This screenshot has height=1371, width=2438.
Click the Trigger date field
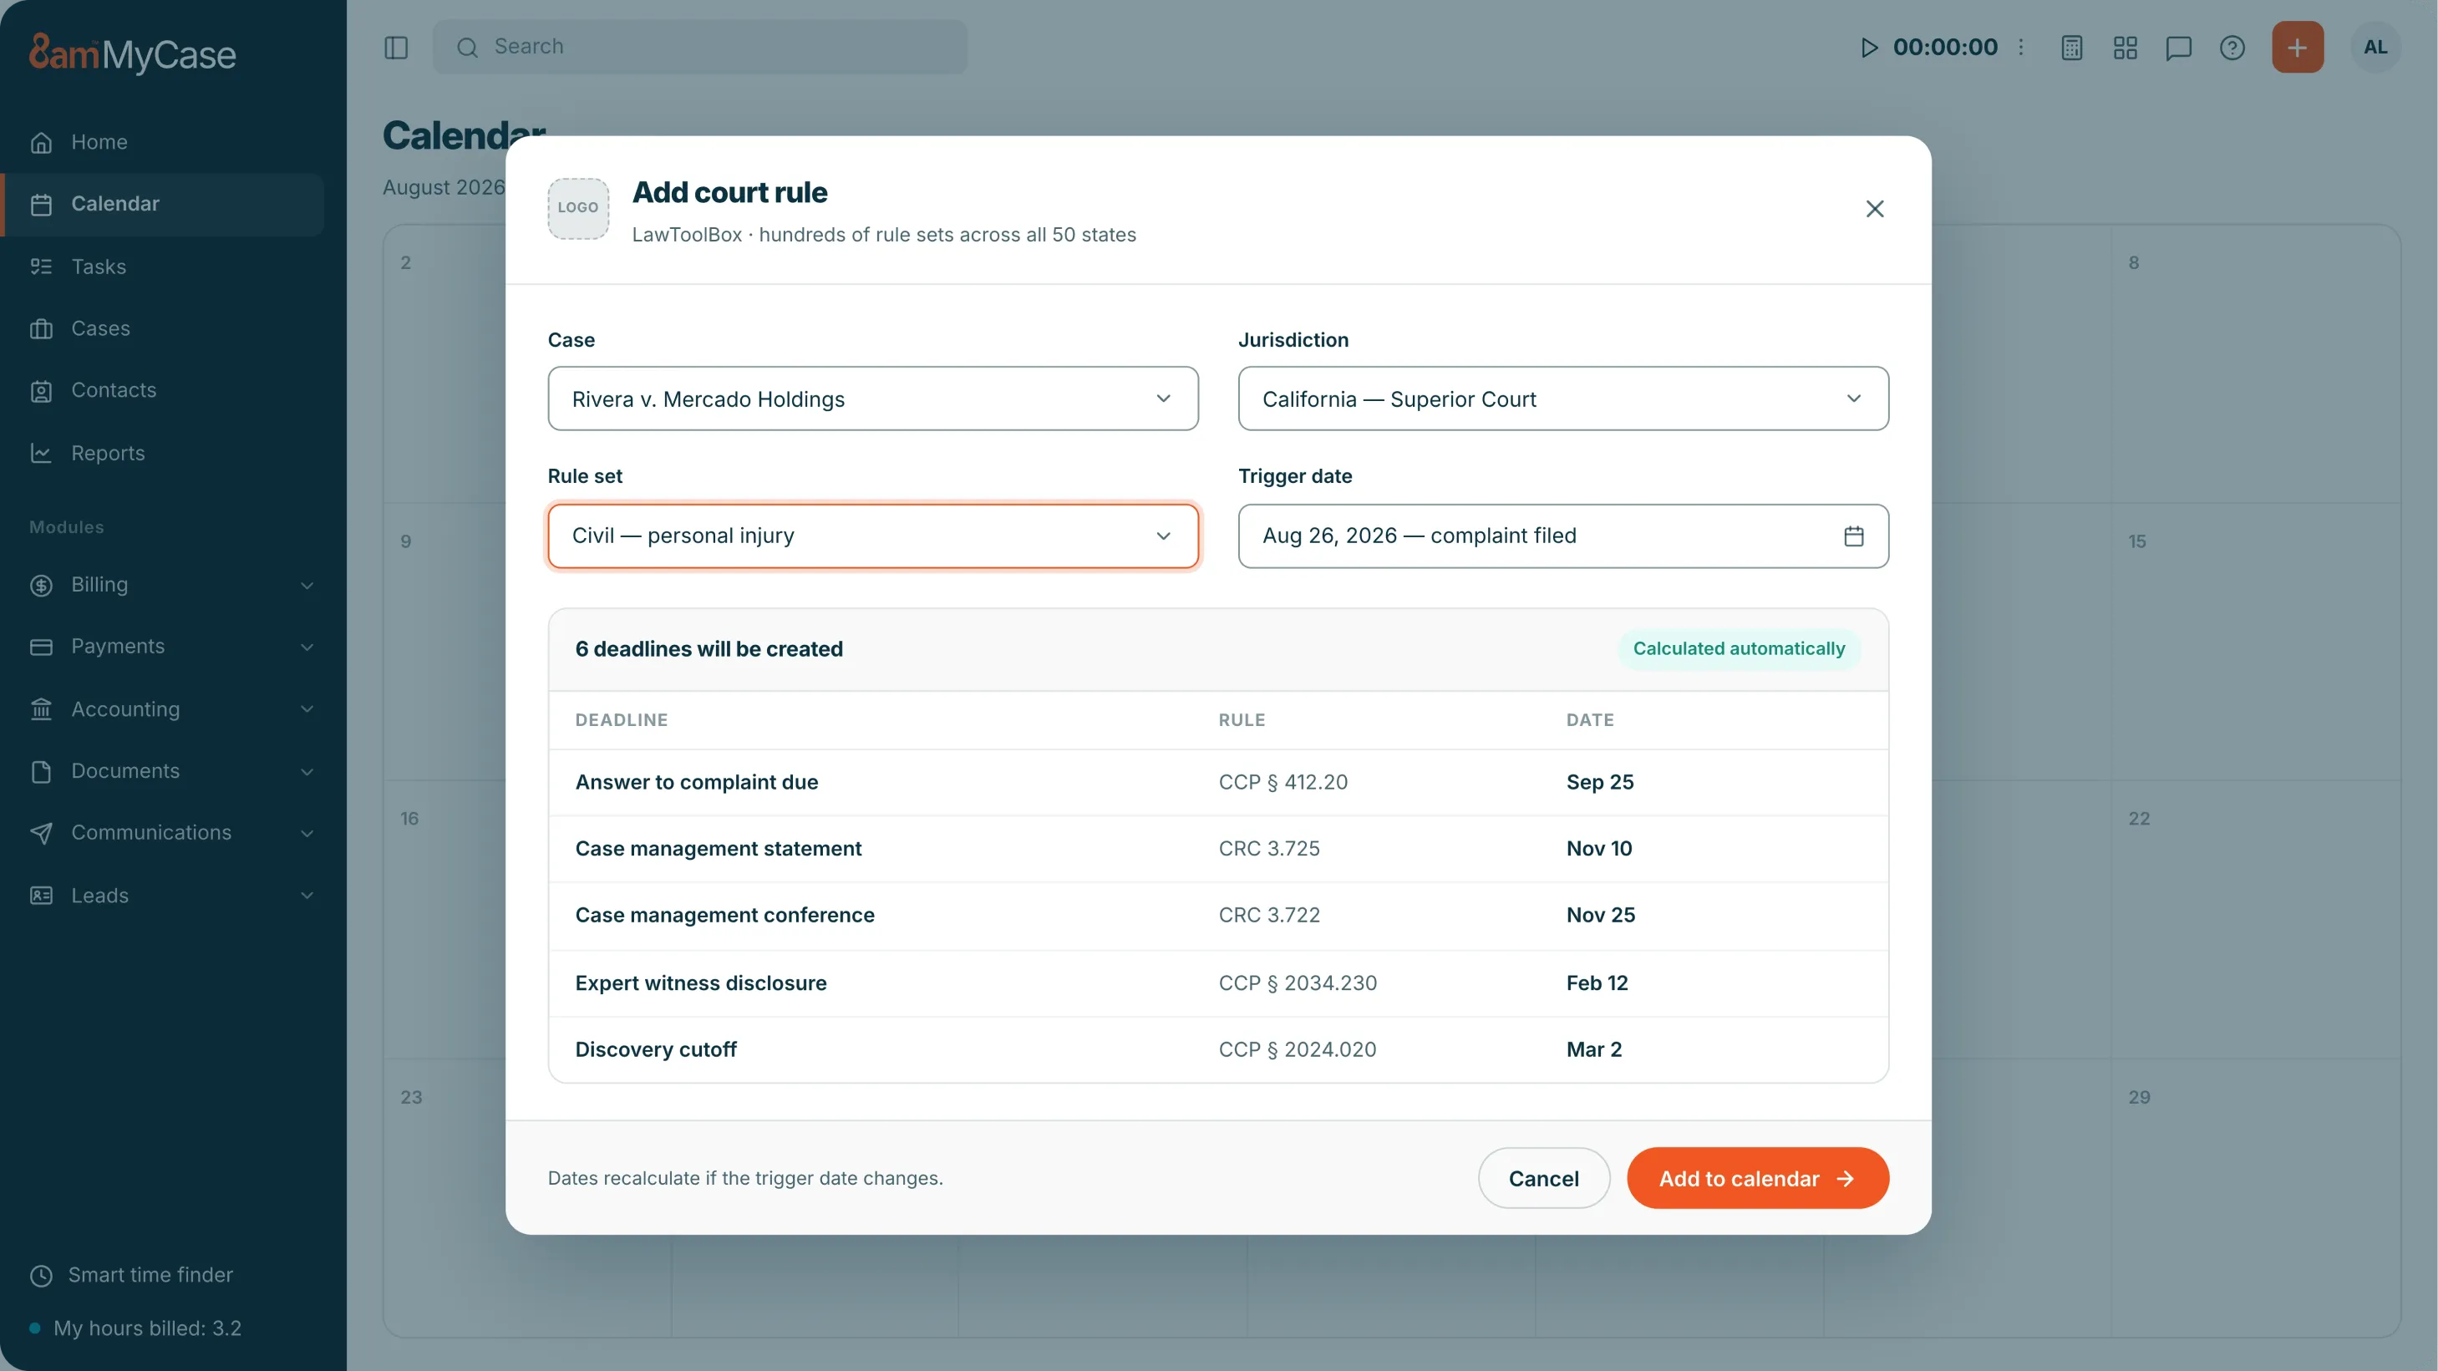[1563, 536]
